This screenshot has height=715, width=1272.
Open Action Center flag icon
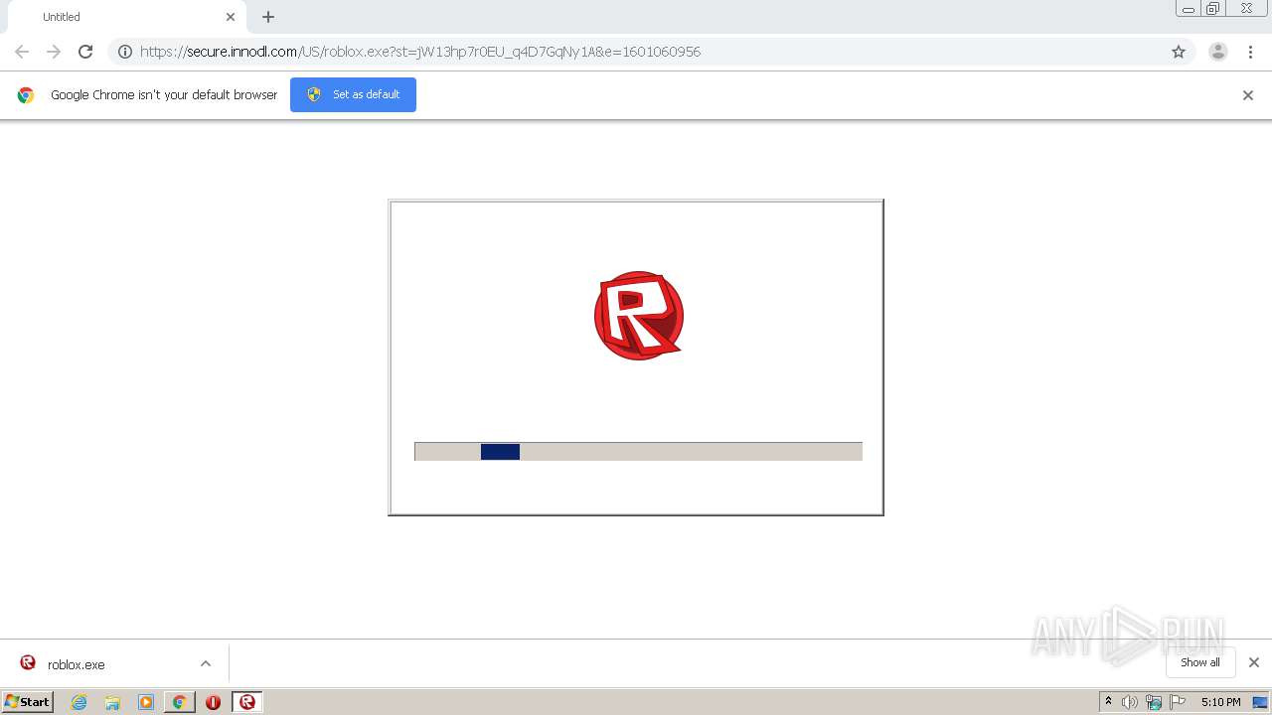tap(1178, 702)
